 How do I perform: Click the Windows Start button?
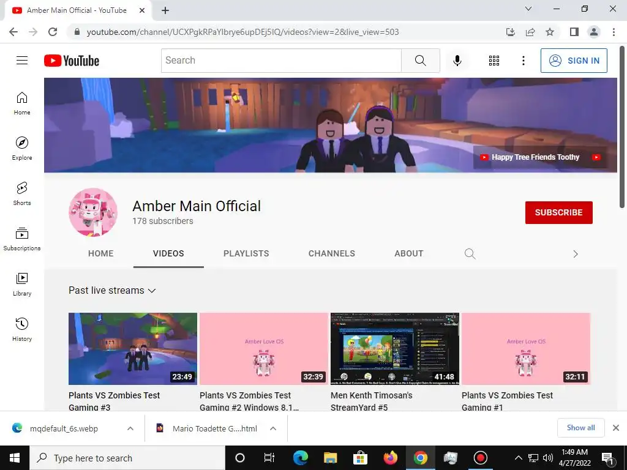click(x=15, y=458)
